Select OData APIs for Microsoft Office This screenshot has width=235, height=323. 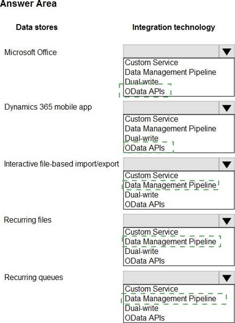145,91
